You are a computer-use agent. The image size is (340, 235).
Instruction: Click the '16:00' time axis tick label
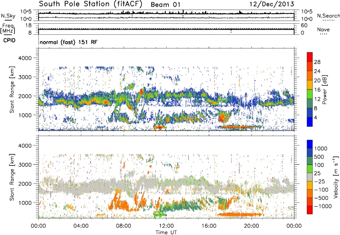coord(209,226)
